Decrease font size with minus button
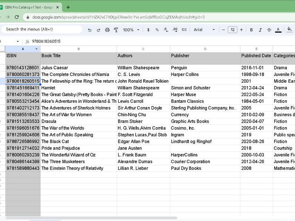The image size is (295, 221). point(223,30)
